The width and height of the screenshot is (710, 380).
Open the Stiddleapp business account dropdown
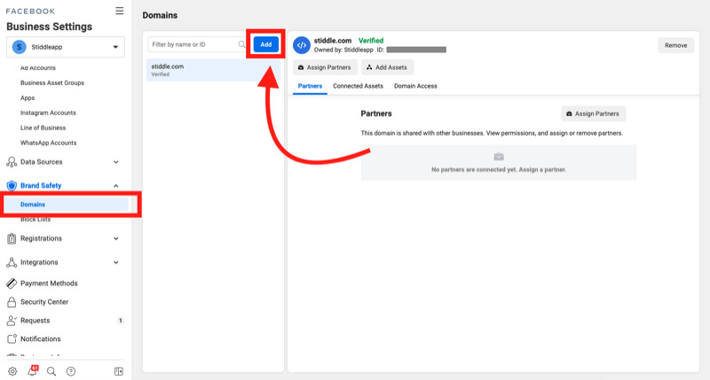(x=66, y=47)
